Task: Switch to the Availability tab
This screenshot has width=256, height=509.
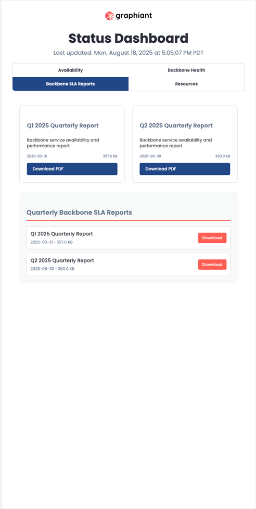Action: pos(71,70)
